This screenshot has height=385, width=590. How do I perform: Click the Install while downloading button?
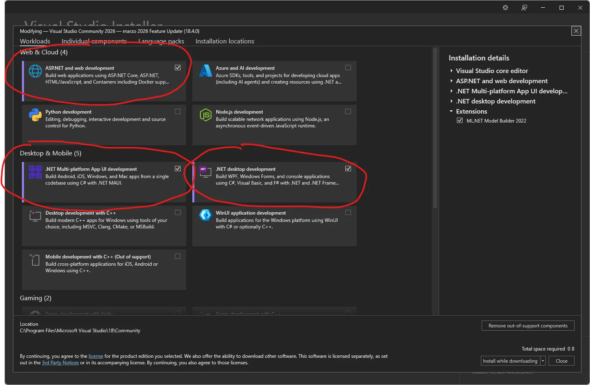(510, 361)
